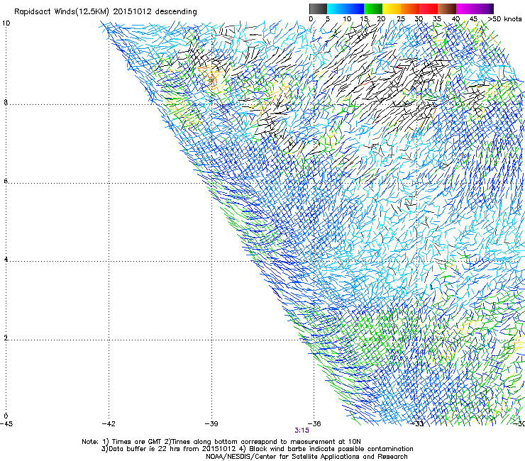Click the '20151012' date in the title
This screenshot has width=525, height=461.
(132, 11)
